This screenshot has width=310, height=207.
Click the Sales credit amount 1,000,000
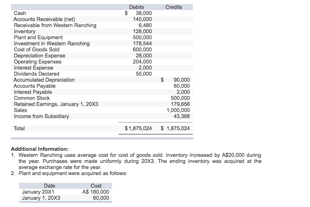178,110
